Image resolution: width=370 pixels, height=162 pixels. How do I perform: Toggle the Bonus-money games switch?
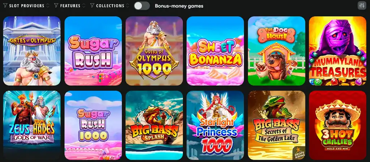[x=142, y=6]
